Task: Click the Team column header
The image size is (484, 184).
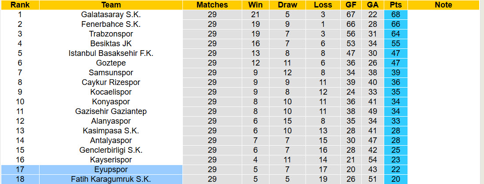Action: (111, 5)
